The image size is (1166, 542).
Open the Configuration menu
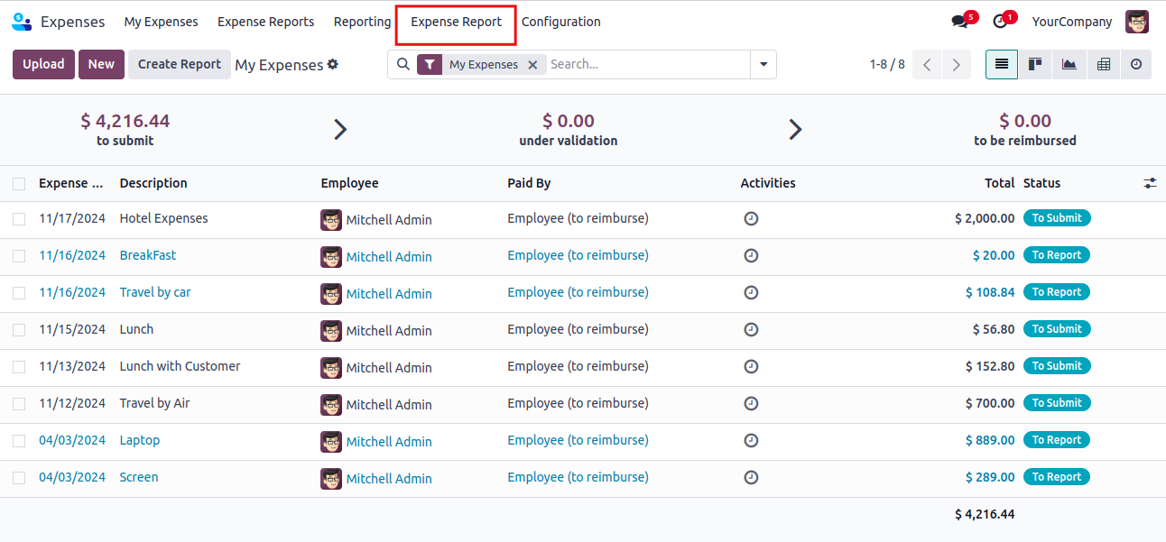[560, 22]
